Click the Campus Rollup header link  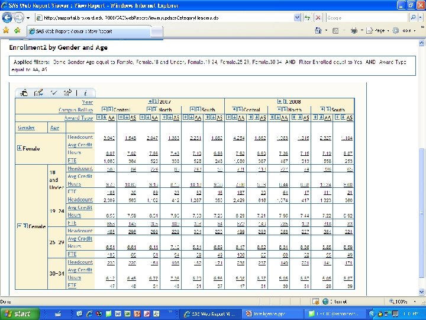tap(76, 110)
